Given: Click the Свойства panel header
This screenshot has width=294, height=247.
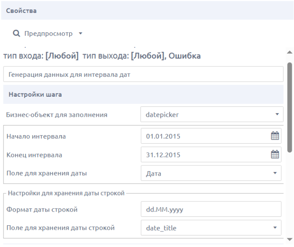Looking at the screenshot, I should (x=147, y=11).
